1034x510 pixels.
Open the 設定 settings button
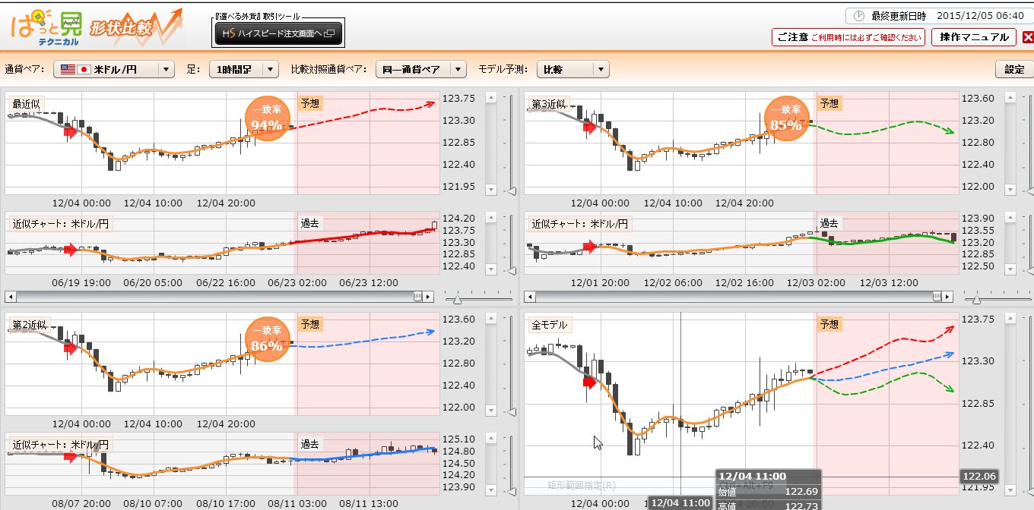[1014, 69]
